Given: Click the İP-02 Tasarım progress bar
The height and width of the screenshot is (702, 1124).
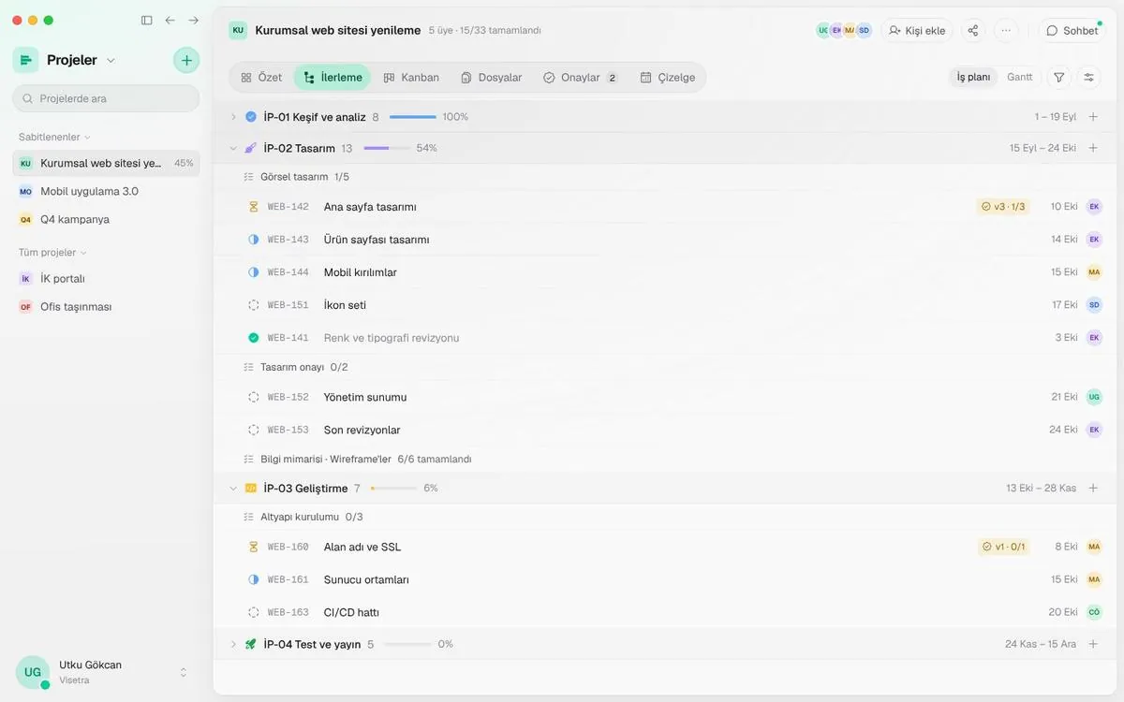Looking at the screenshot, I should (387, 148).
